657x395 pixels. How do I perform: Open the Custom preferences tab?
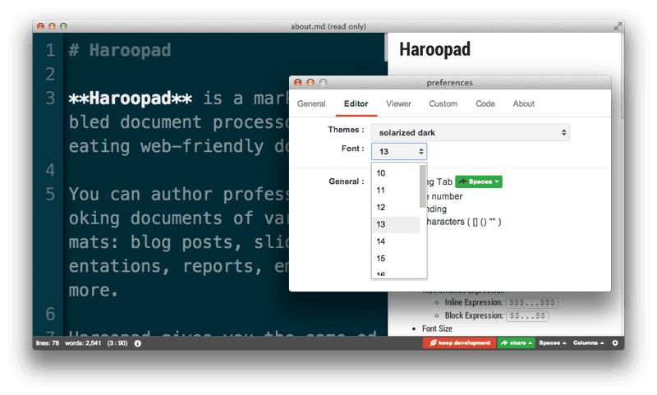point(443,103)
